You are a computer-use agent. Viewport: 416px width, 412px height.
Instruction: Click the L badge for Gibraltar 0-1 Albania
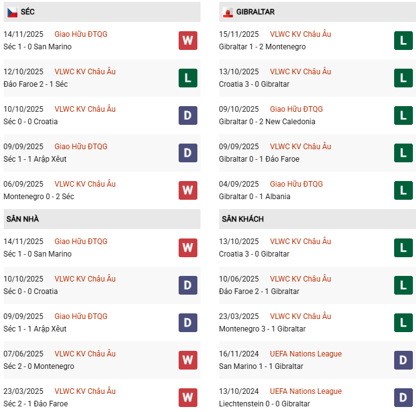[x=404, y=190]
